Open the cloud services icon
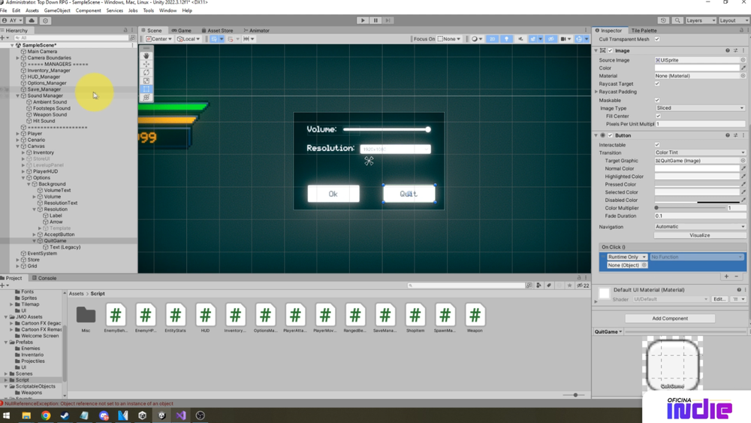 [32, 20]
